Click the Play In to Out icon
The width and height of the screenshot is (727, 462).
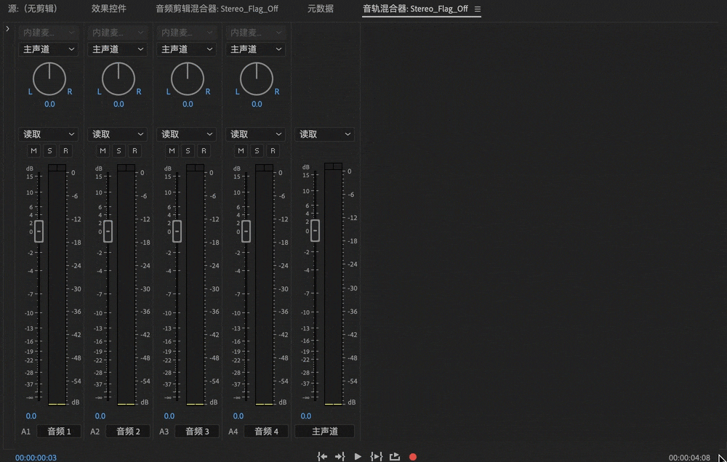tap(376, 456)
